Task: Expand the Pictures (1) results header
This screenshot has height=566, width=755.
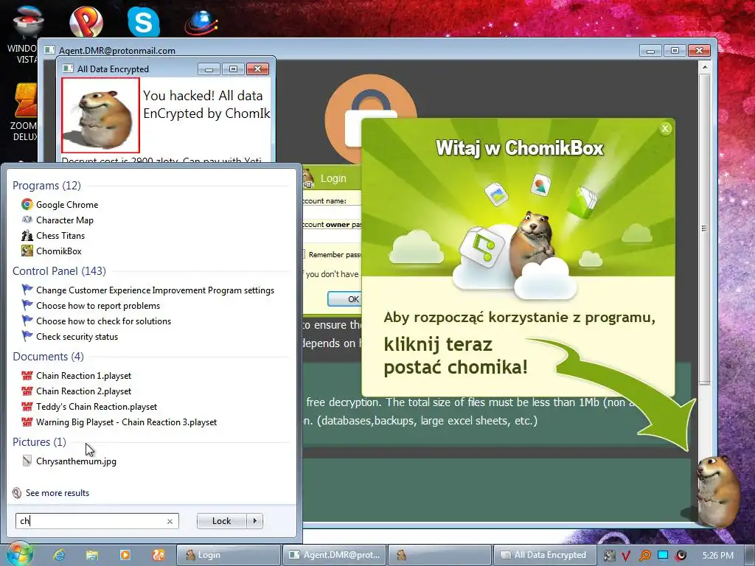Action: click(x=40, y=442)
